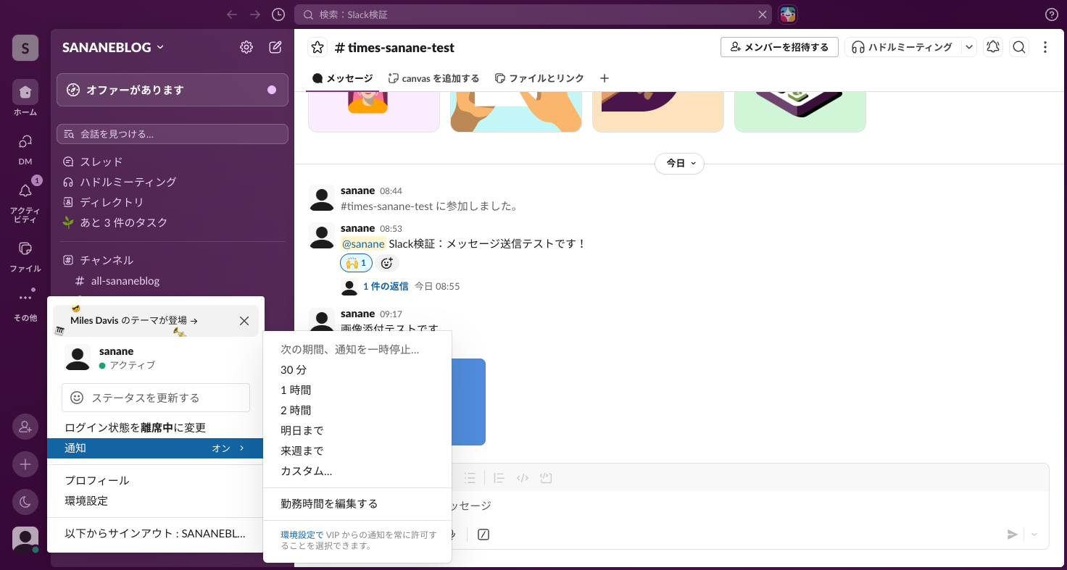Click the send message arrow icon

point(1013,535)
